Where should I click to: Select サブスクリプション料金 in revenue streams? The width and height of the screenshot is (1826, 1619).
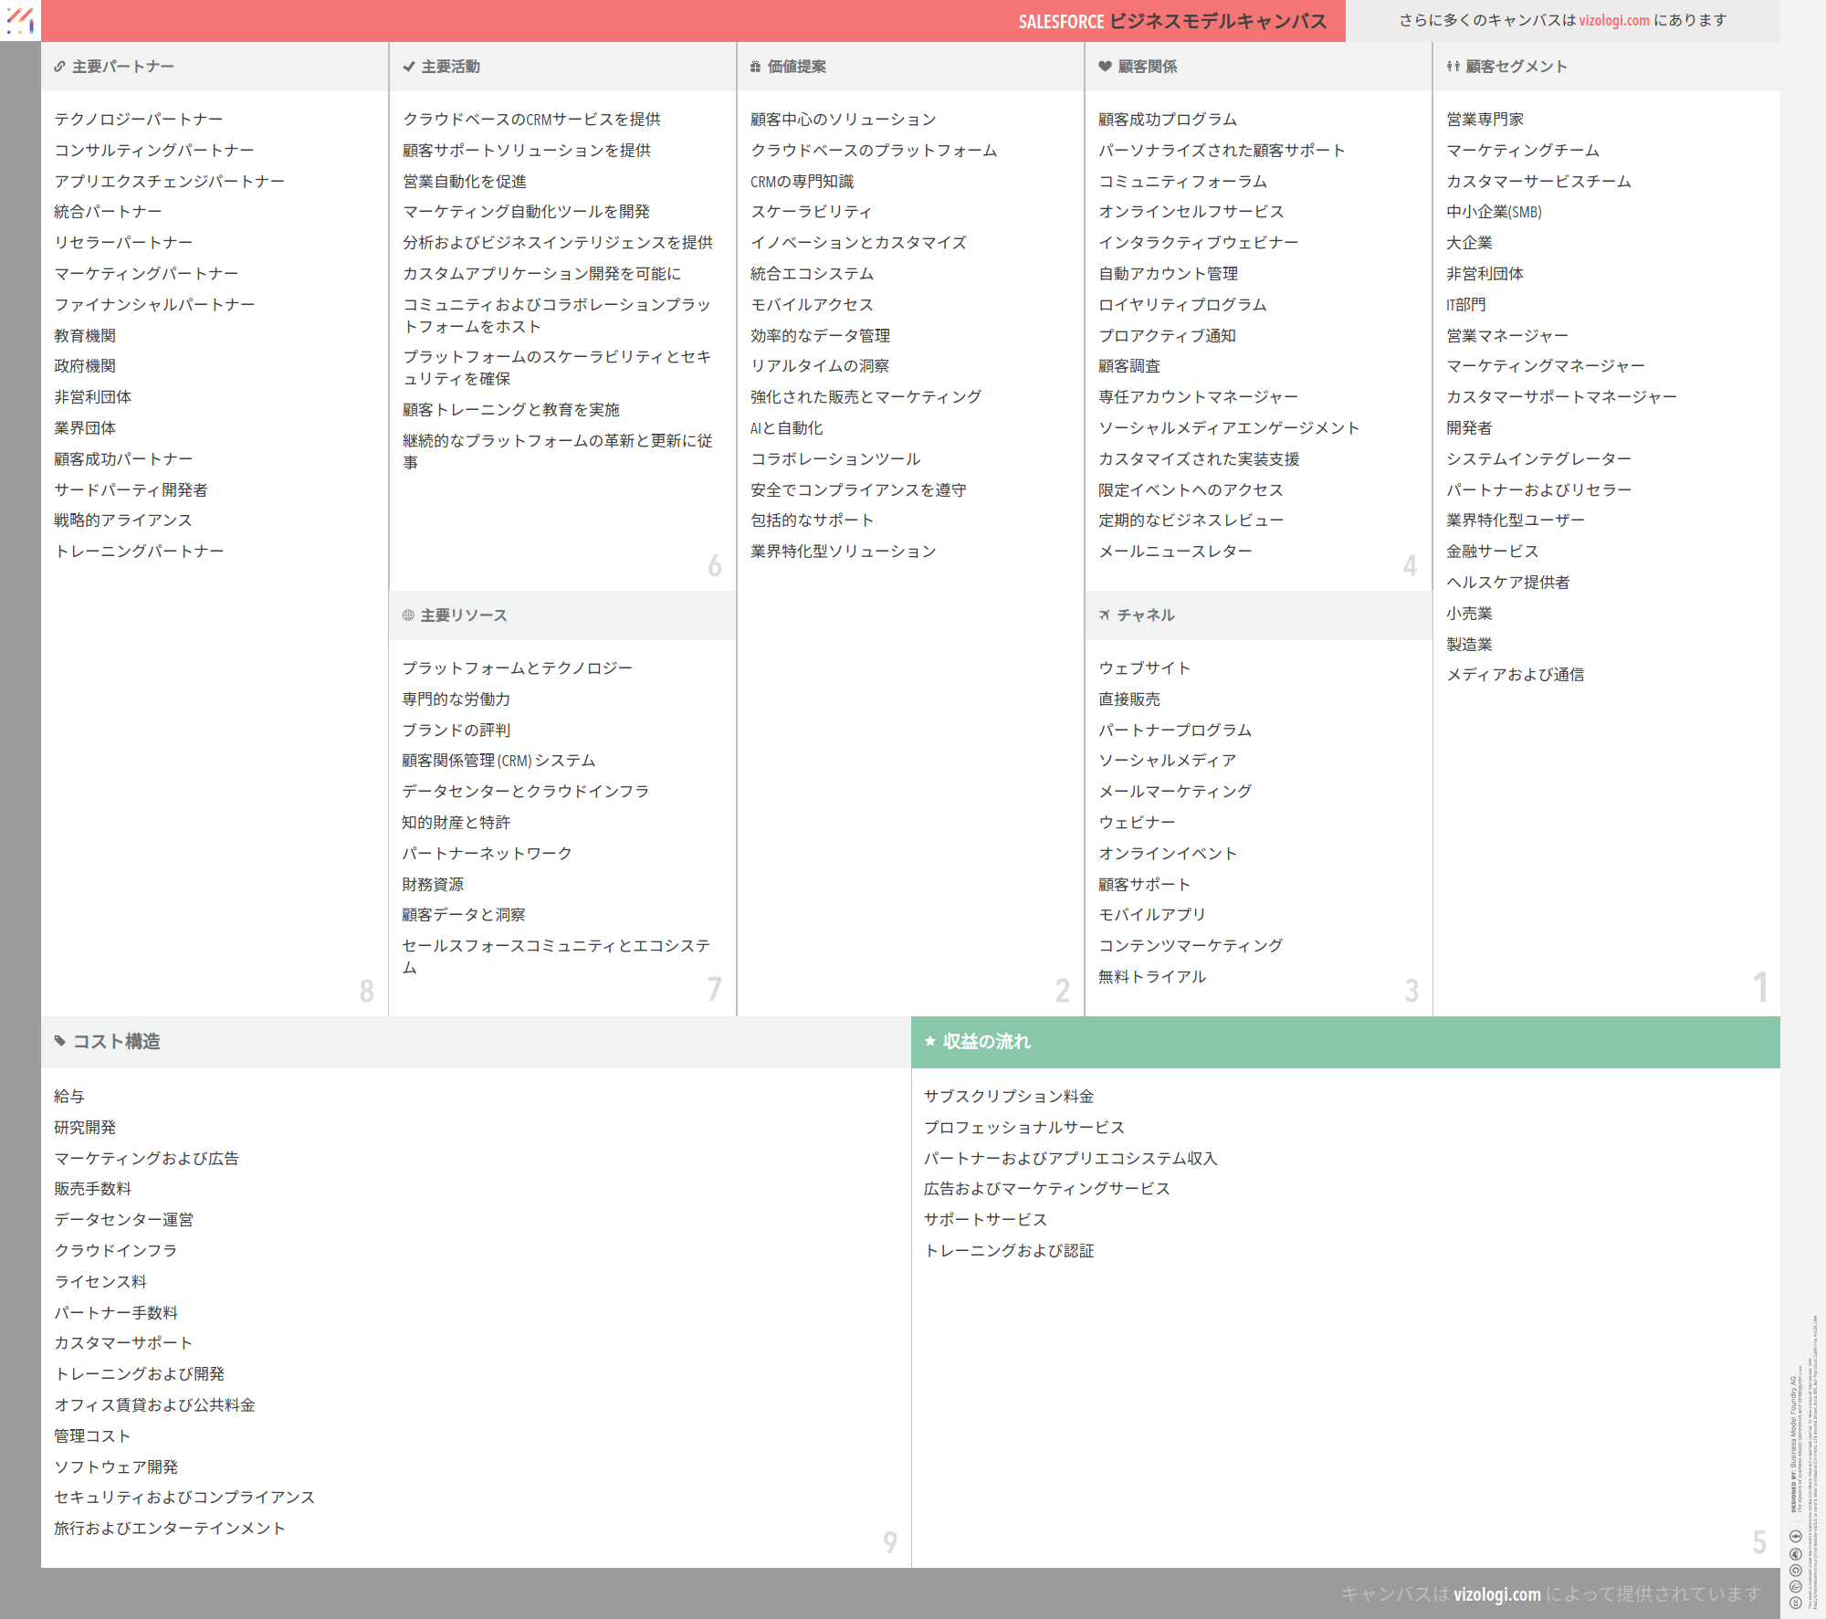tap(1009, 1097)
